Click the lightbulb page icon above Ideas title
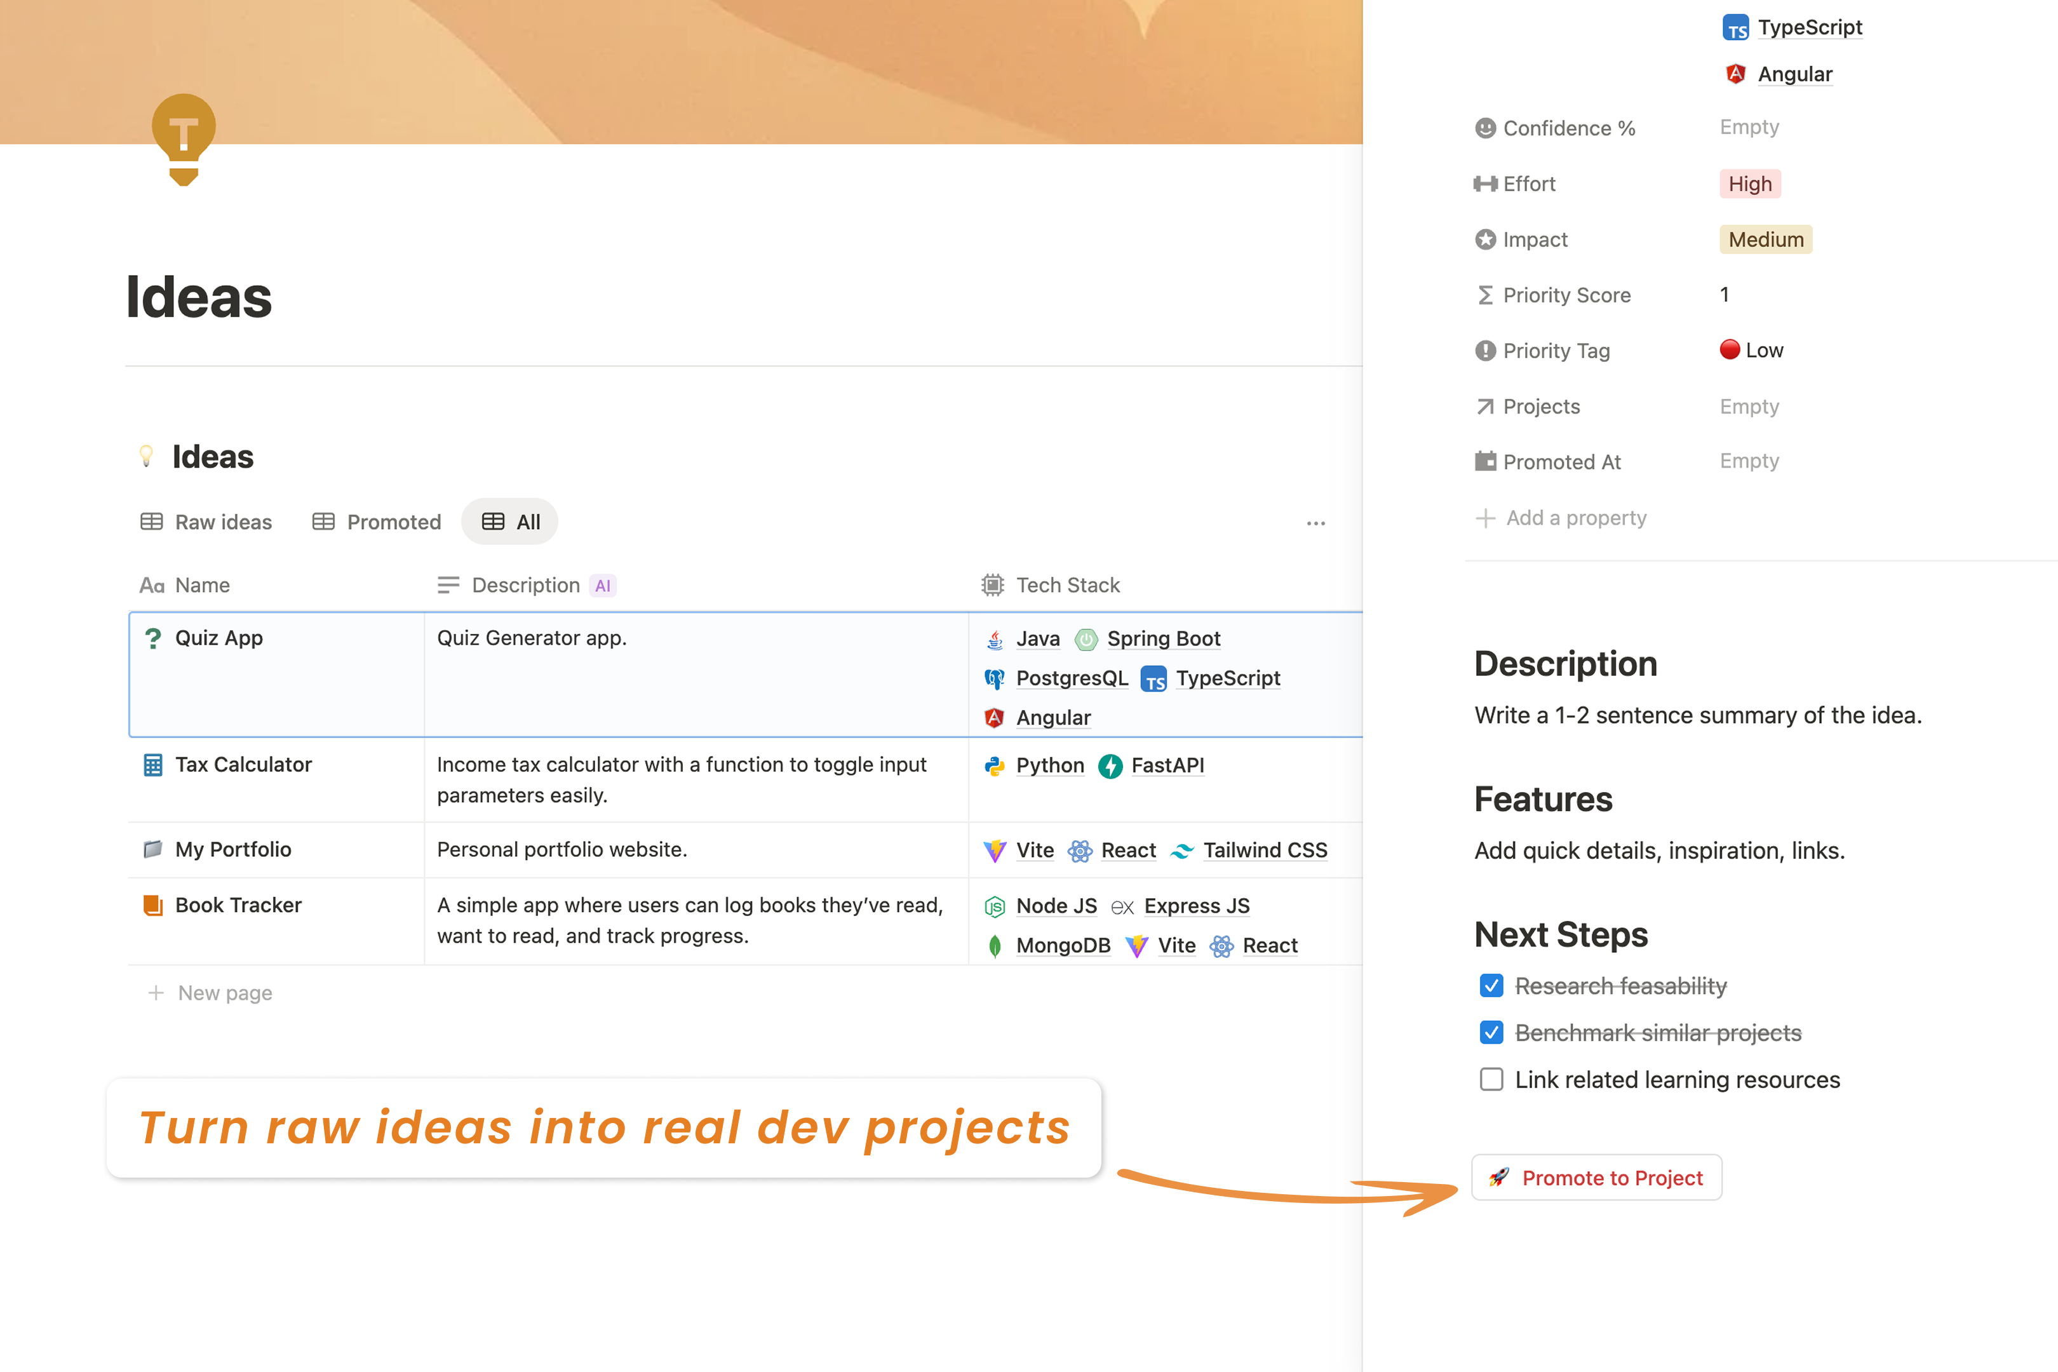 point(184,140)
